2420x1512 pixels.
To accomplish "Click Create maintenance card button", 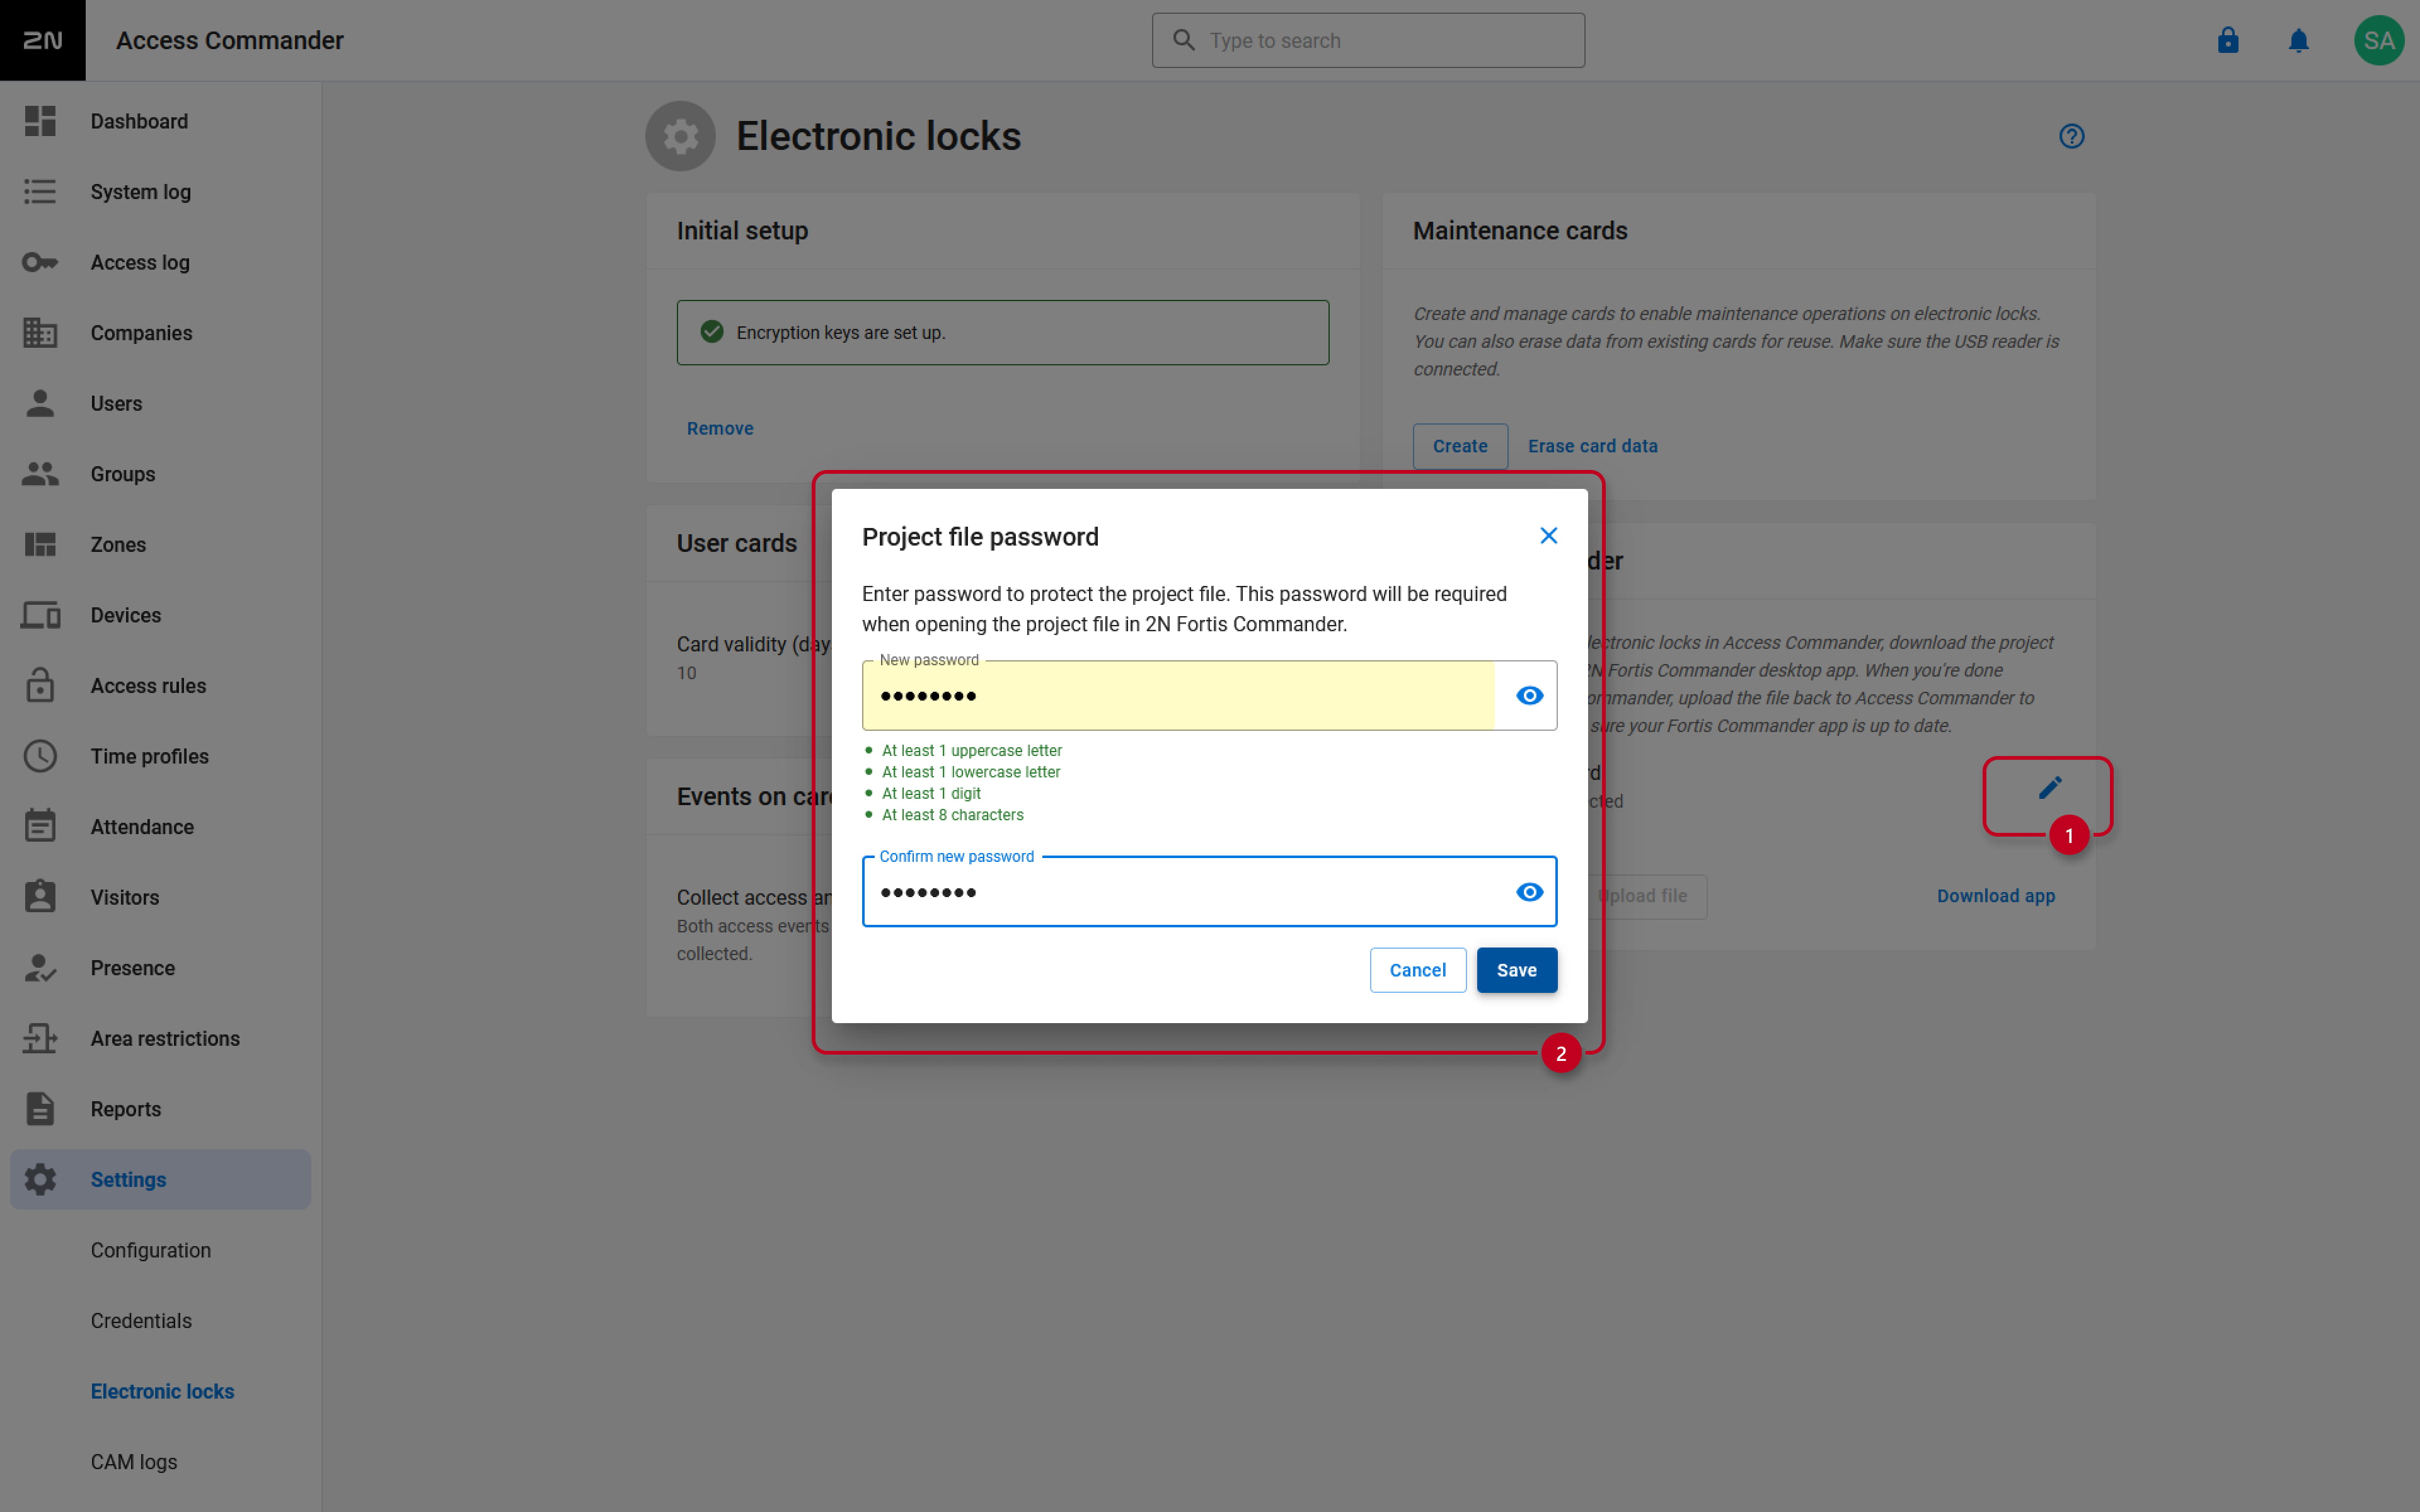I will [x=1460, y=446].
